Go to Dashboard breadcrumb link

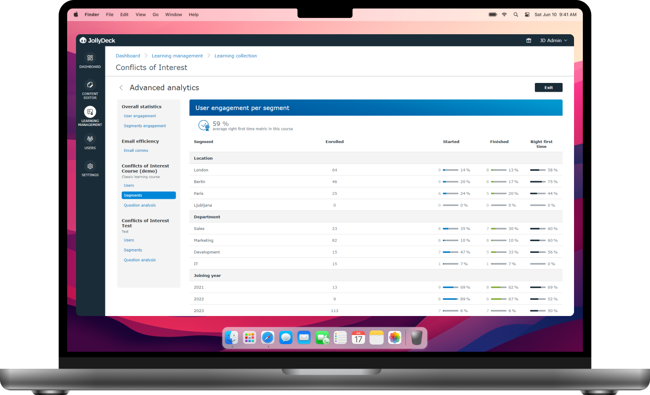click(x=128, y=56)
